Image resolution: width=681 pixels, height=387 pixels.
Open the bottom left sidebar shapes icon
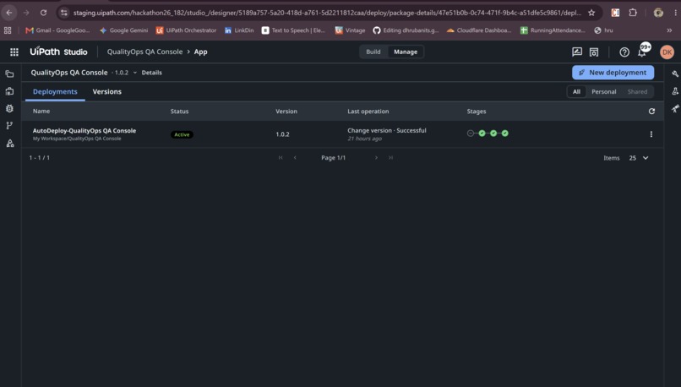tap(9, 144)
